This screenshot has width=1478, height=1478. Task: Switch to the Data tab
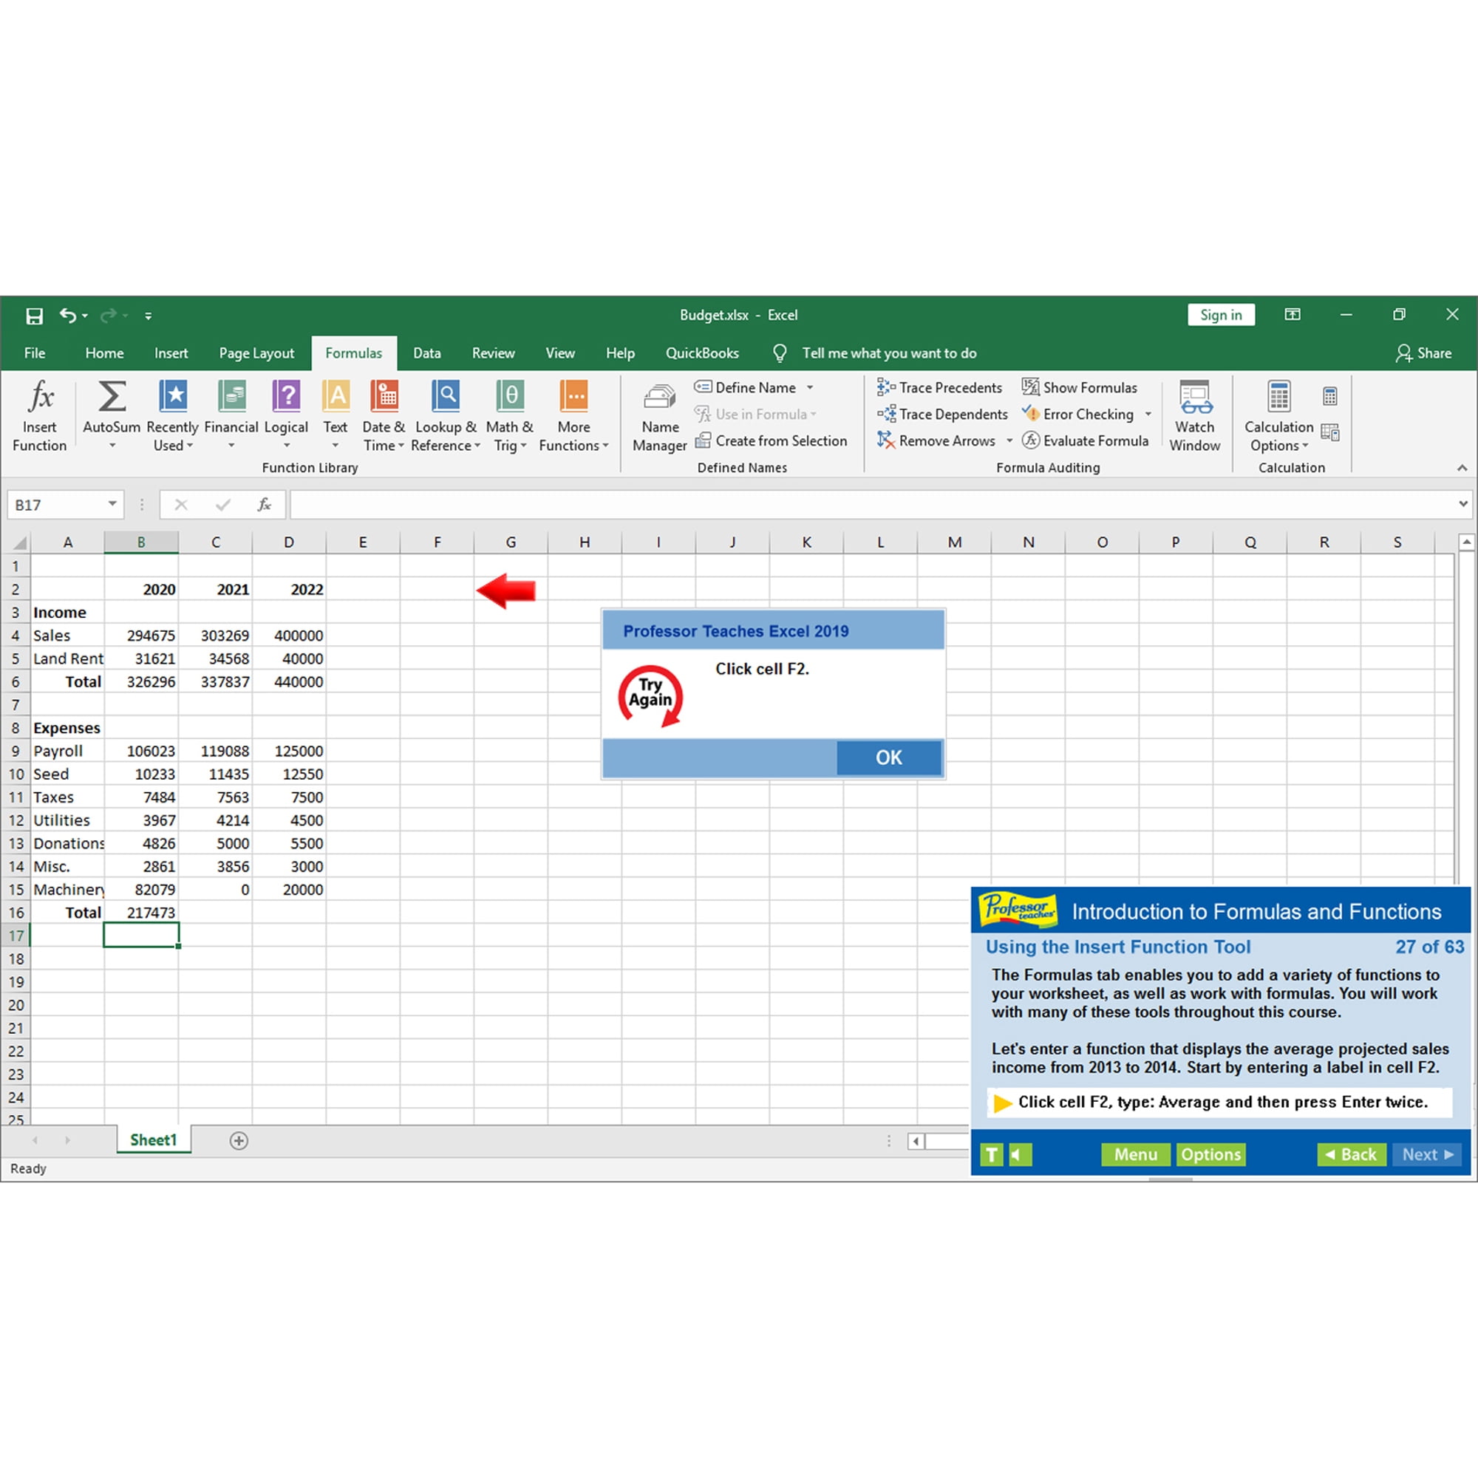[x=427, y=353]
